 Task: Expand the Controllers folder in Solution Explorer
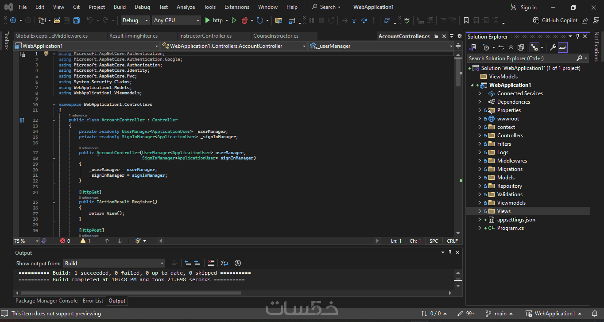480,136
